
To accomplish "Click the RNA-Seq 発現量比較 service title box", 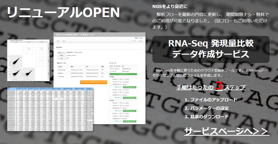I will click(211, 49).
